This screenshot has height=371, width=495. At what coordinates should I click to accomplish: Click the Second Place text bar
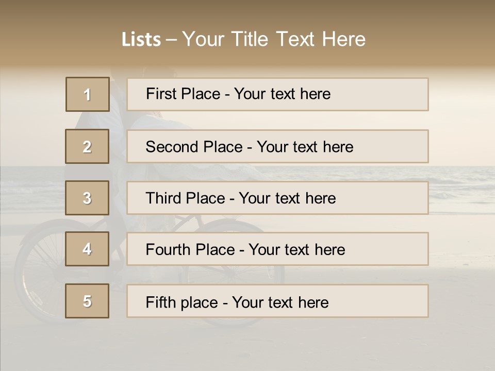pos(277,146)
